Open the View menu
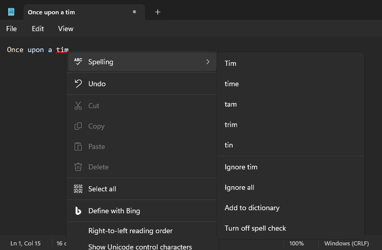The image size is (382, 250). [65, 29]
